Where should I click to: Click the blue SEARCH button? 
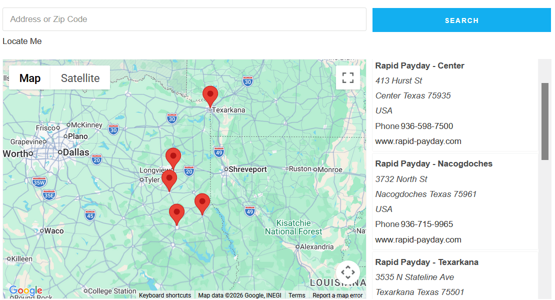tap(461, 20)
